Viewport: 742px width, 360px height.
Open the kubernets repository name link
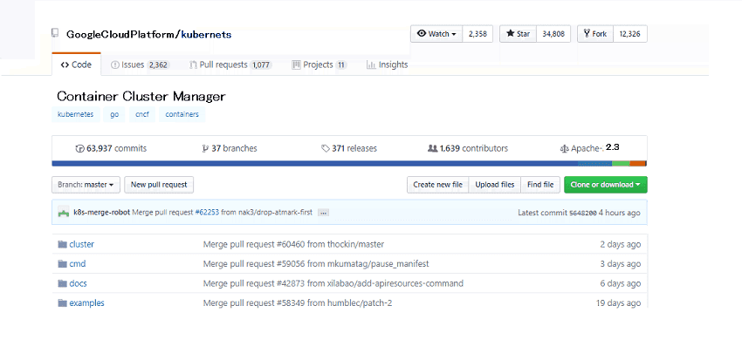click(x=206, y=35)
